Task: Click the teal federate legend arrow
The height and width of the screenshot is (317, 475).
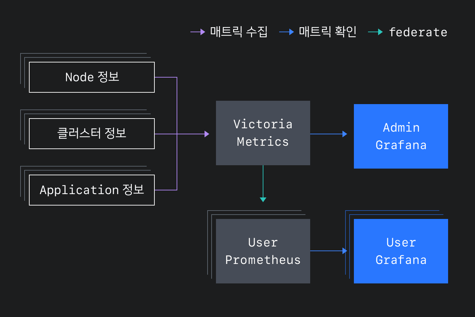Action: click(x=375, y=32)
